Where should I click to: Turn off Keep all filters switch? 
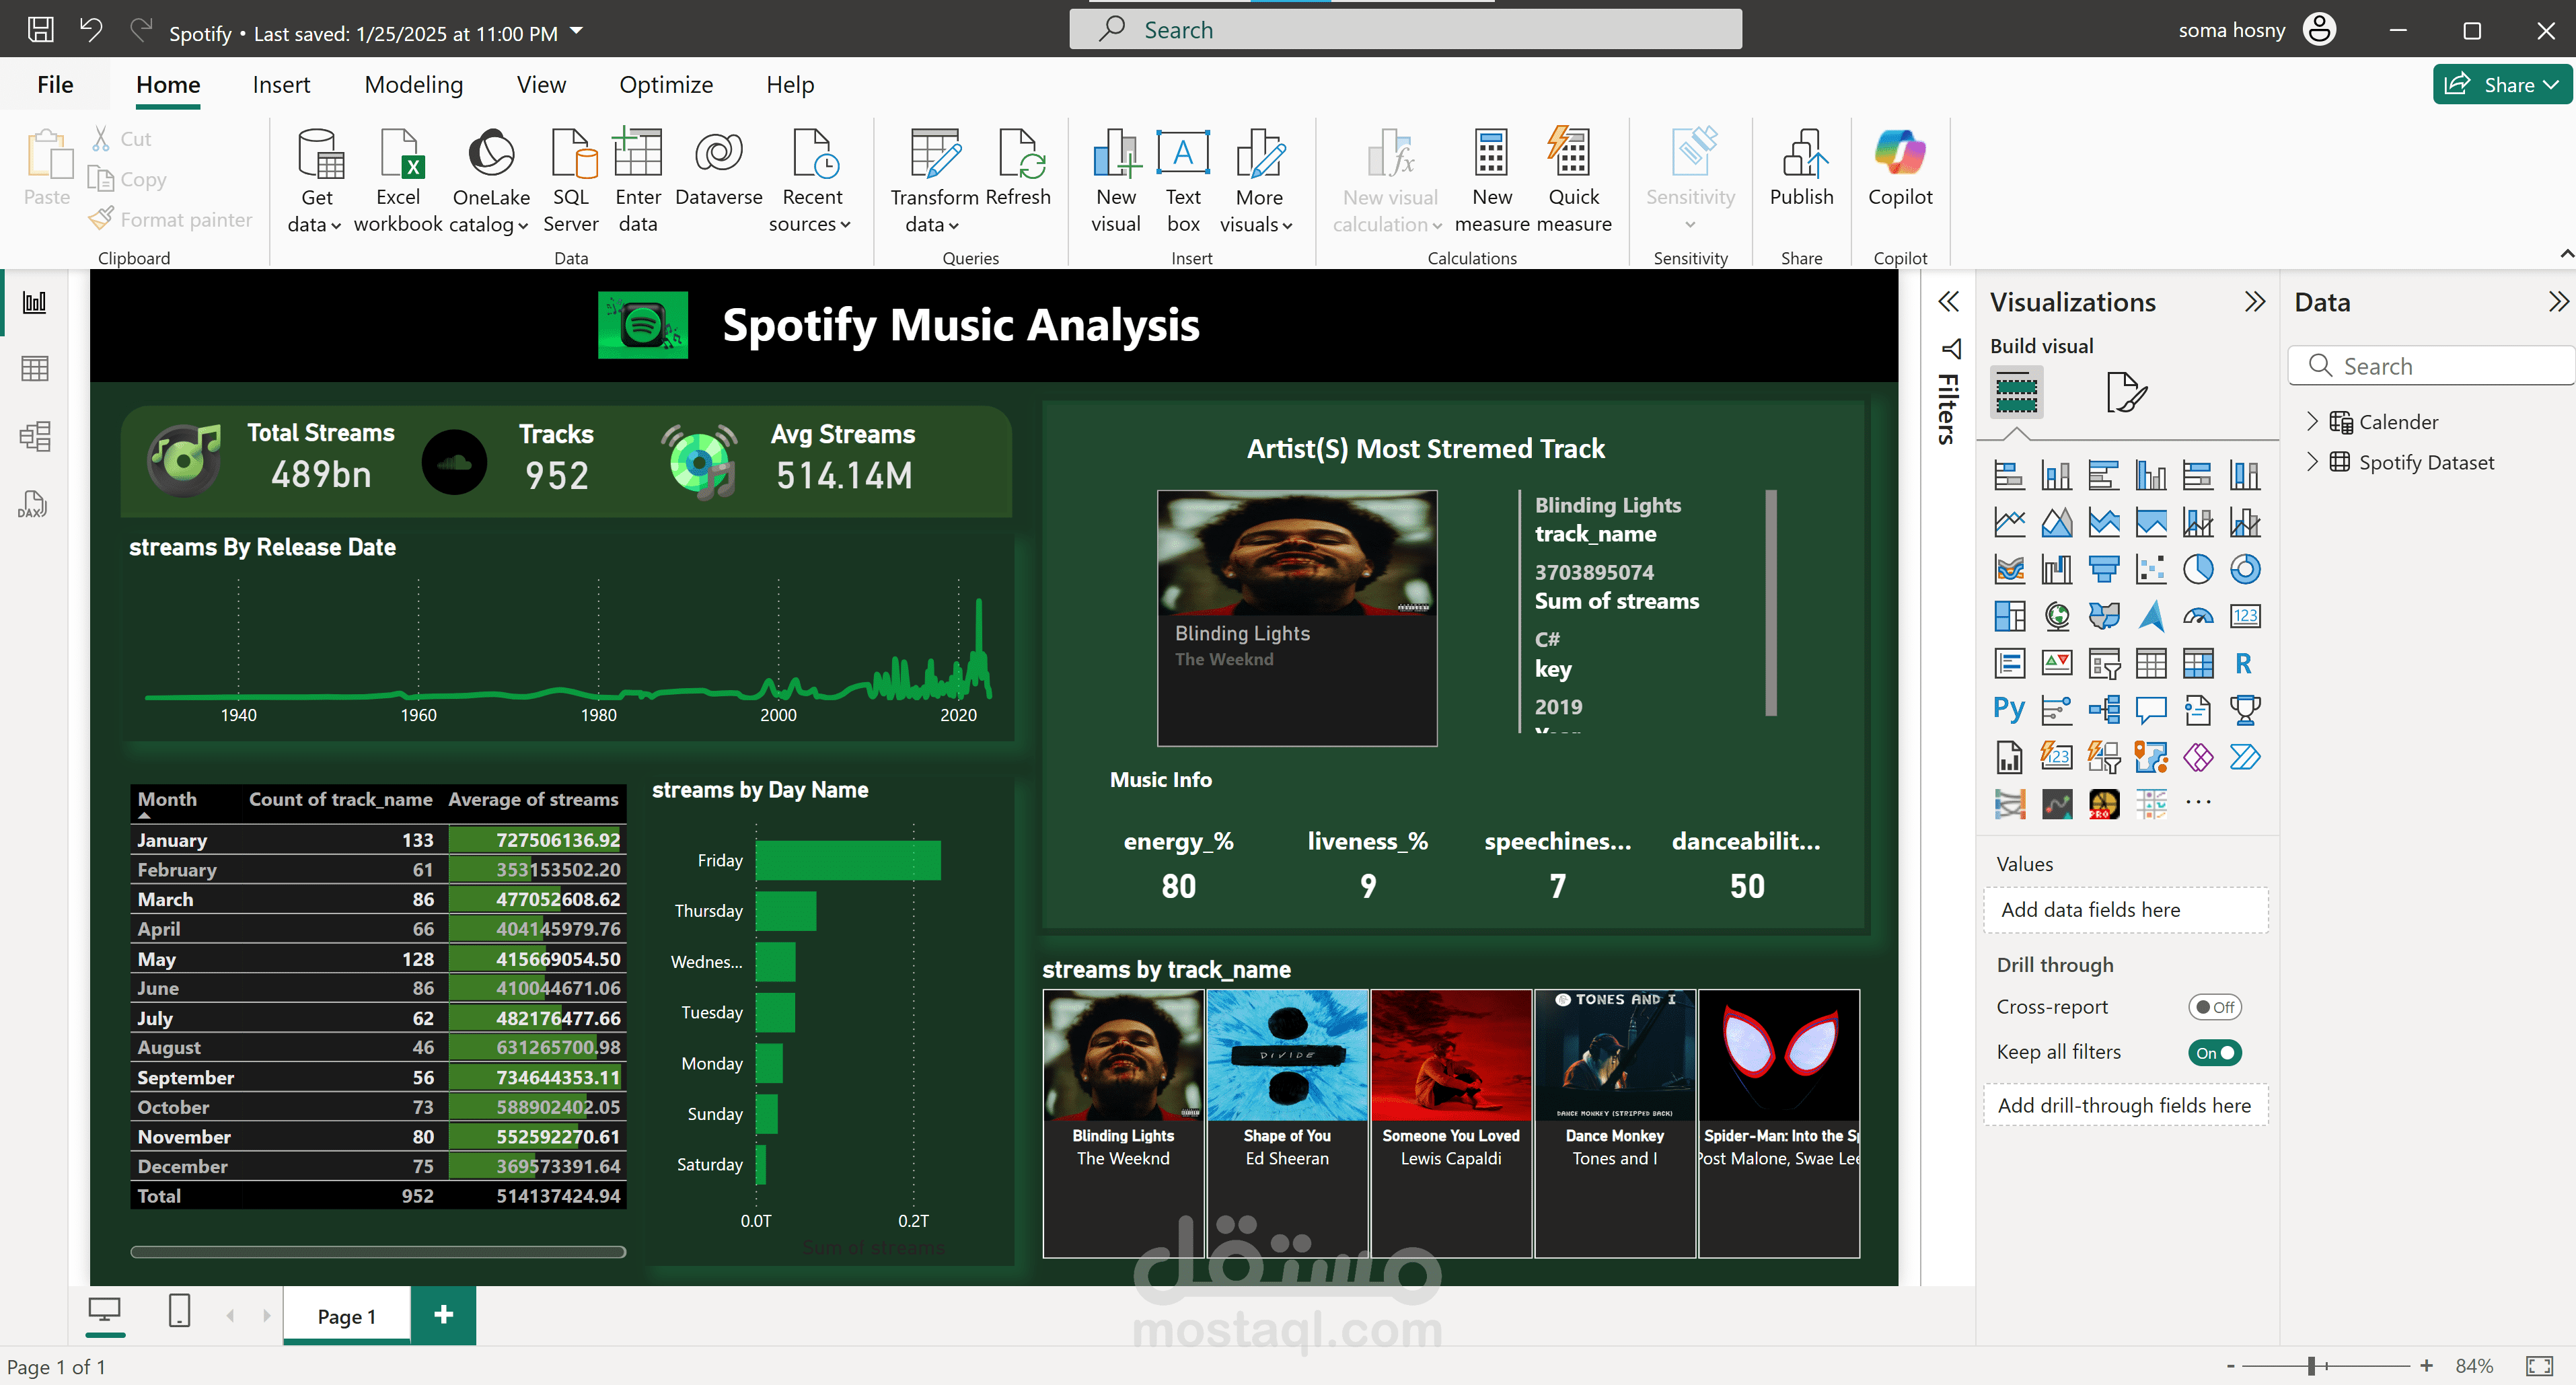(x=2214, y=1053)
